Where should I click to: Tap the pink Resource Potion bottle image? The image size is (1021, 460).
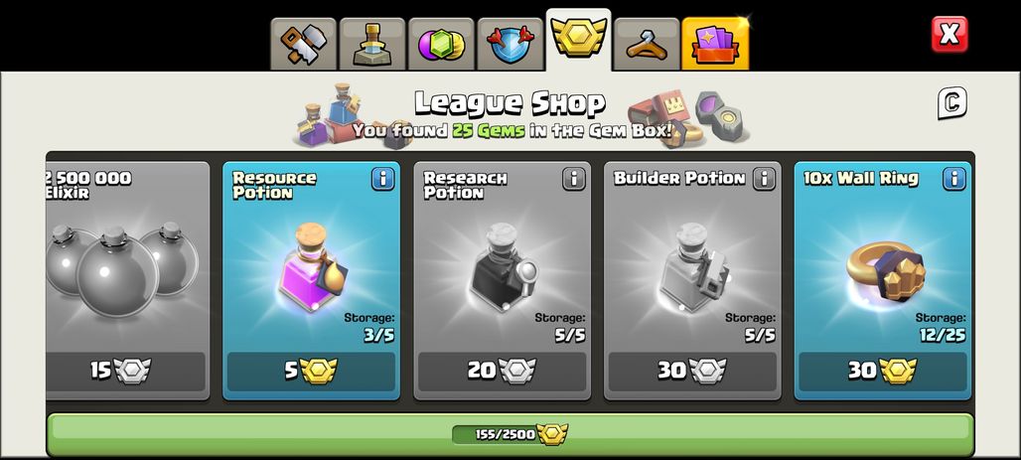[313, 267]
